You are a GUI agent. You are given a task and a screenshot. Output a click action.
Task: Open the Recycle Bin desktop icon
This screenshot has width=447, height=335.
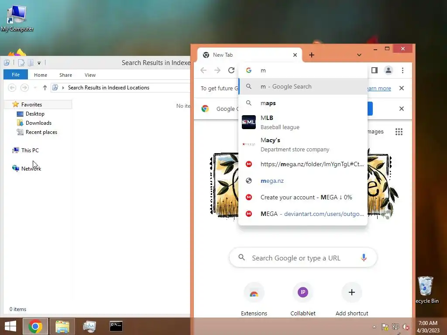click(426, 290)
